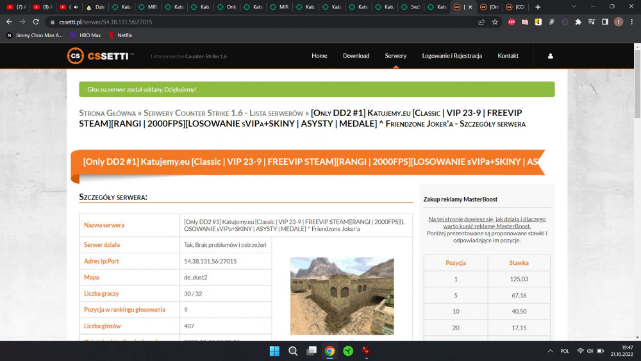
Task: Select the IP address 54.38.131.56:27015
Action: [210, 261]
